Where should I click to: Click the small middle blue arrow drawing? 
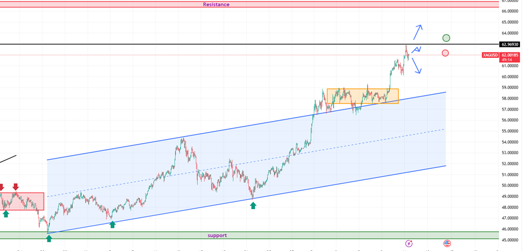(416, 50)
